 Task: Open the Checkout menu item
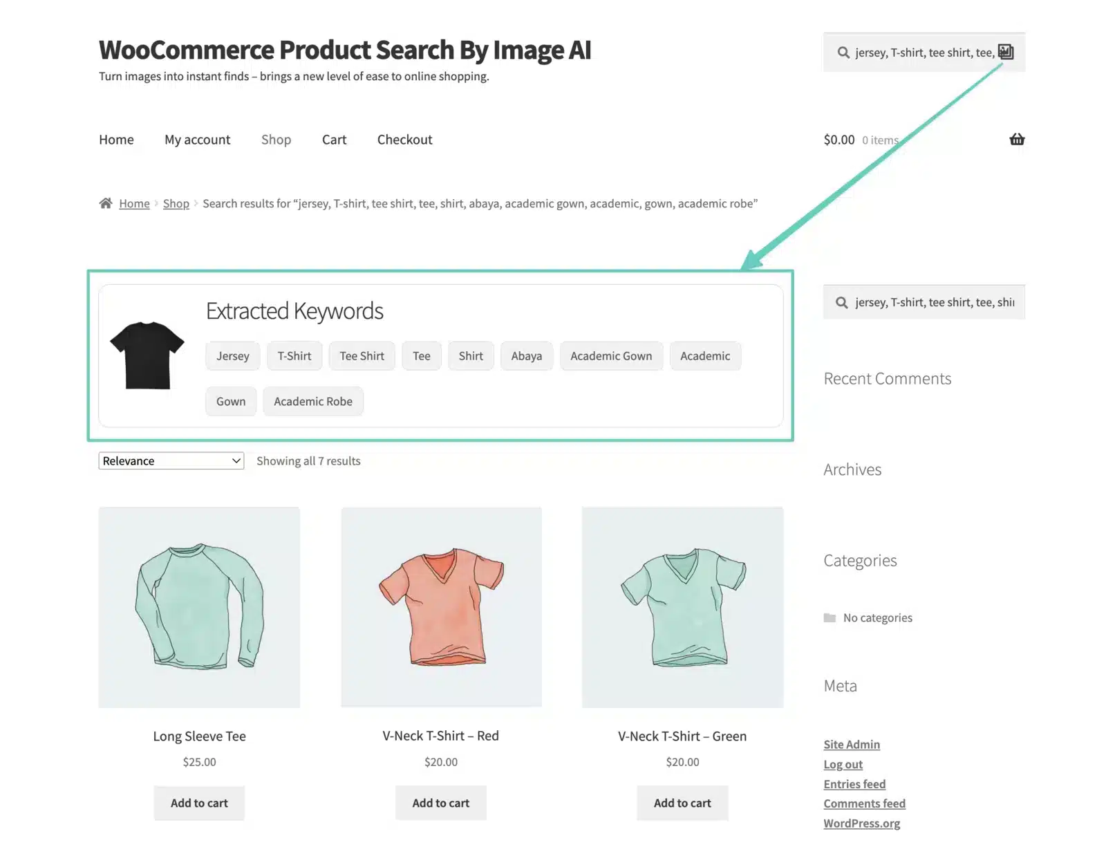[x=405, y=140]
